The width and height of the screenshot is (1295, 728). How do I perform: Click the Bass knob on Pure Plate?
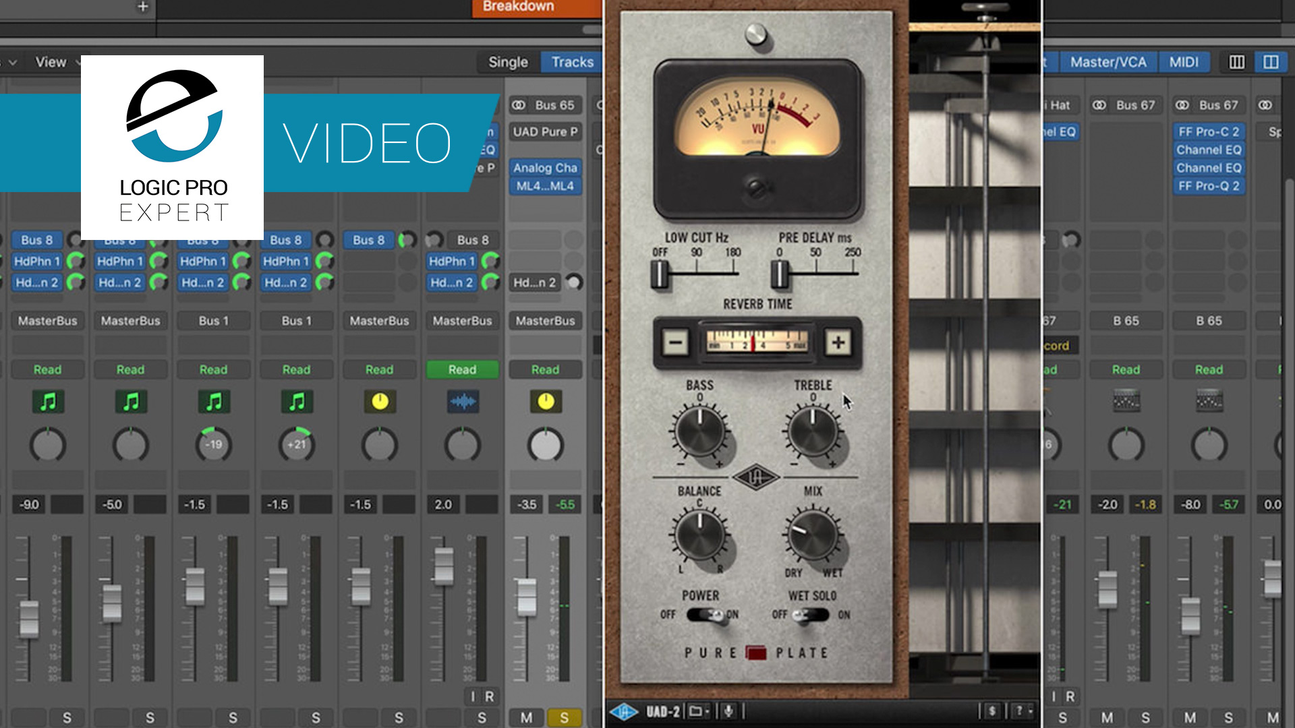click(x=699, y=432)
